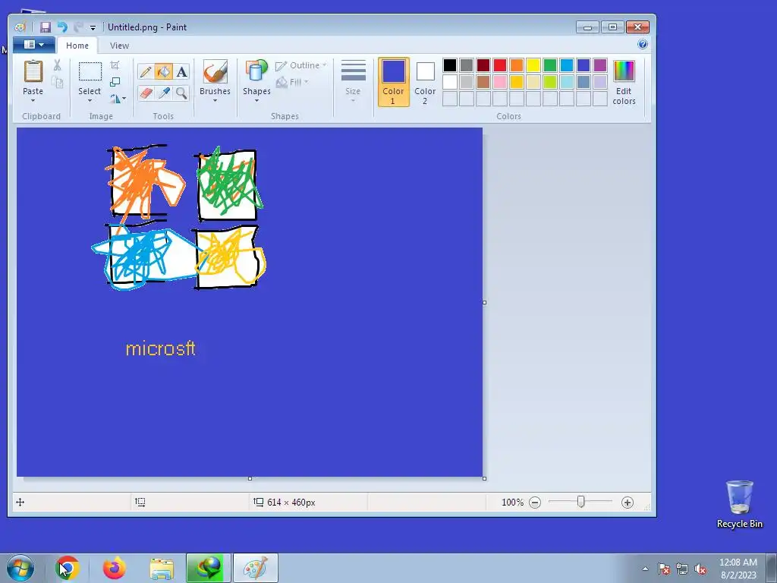Pick the black color swatch
This screenshot has height=583, width=777.
[x=450, y=65]
